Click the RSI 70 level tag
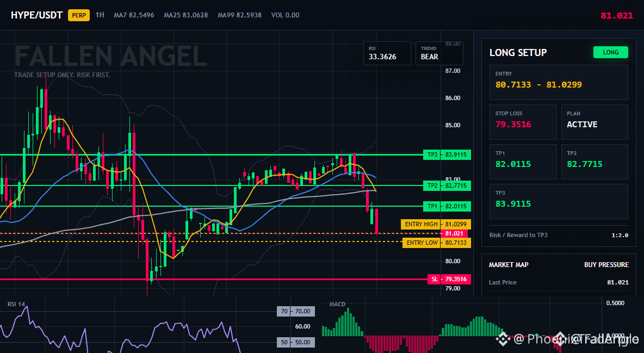The height and width of the screenshot is (353, 644). [296, 311]
